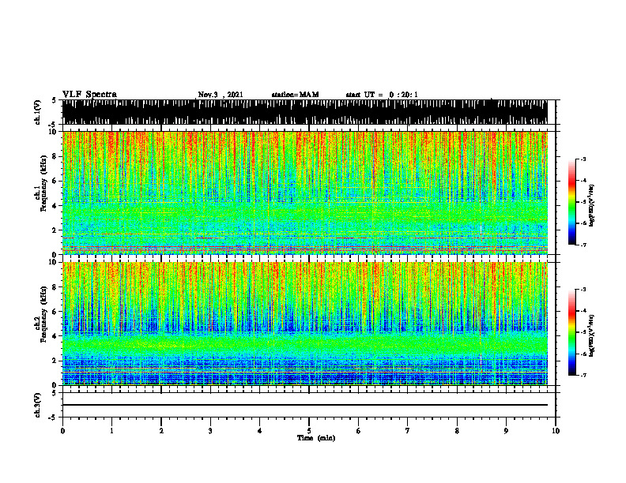Click the 0 kHz tick on ch.2 spectrogram axis
The height and width of the screenshot is (483, 626).
55,385
